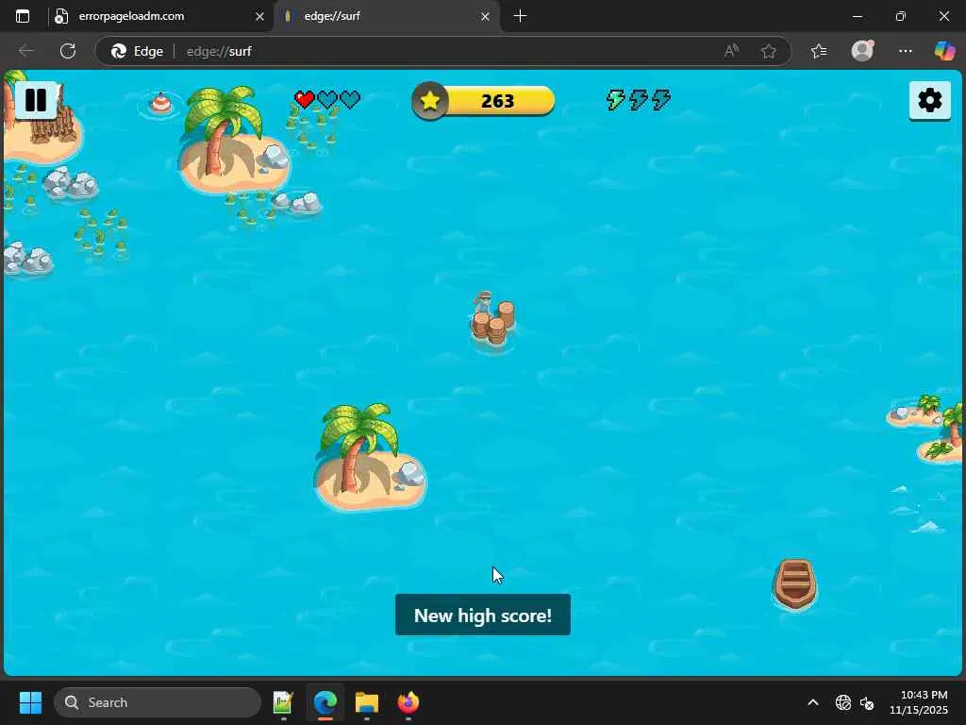Click the first empty heart life icon

[x=327, y=99]
